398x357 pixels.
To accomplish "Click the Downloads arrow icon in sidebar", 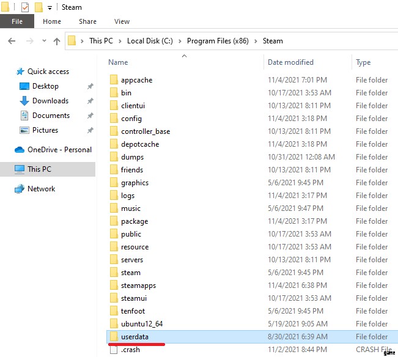I will [x=24, y=101].
